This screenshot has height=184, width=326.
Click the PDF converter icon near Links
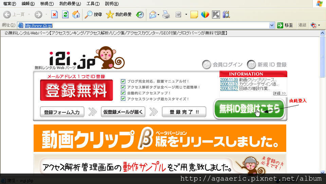coord(313,25)
